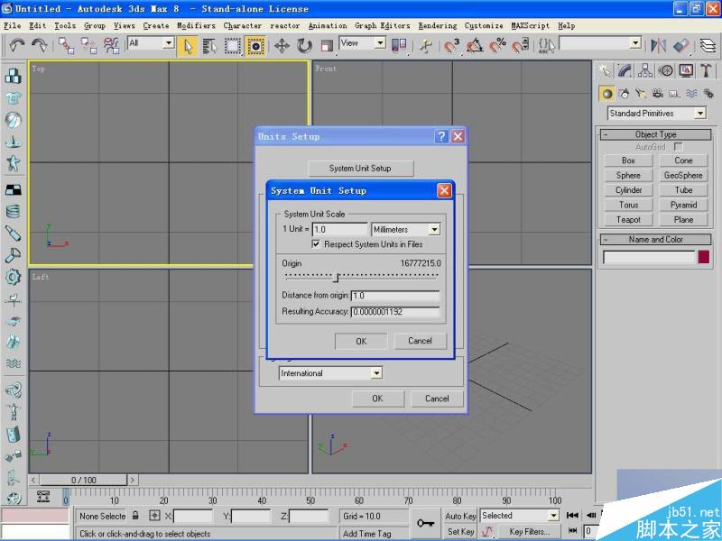Image resolution: width=722 pixels, height=541 pixels.
Task: Open the Select by Name dialog
Action: (x=209, y=45)
